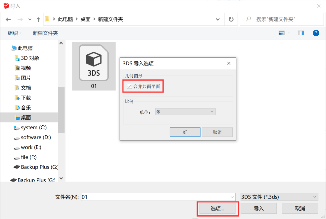The width and height of the screenshot is (326, 219).
Task: Select the 01 3DS file thumbnail
Action: click(94, 66)
